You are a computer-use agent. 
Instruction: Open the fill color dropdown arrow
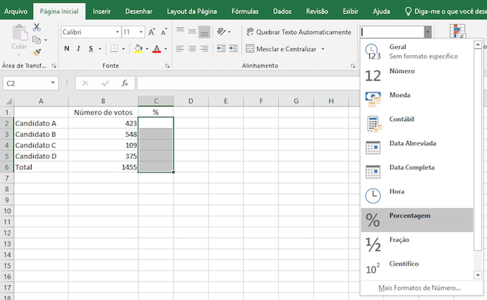(x=146, y=49)
